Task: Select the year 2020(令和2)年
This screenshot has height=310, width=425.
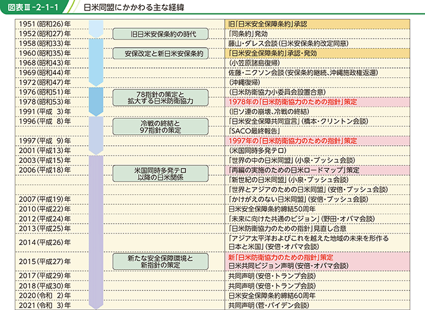Action: click(45, 295)
